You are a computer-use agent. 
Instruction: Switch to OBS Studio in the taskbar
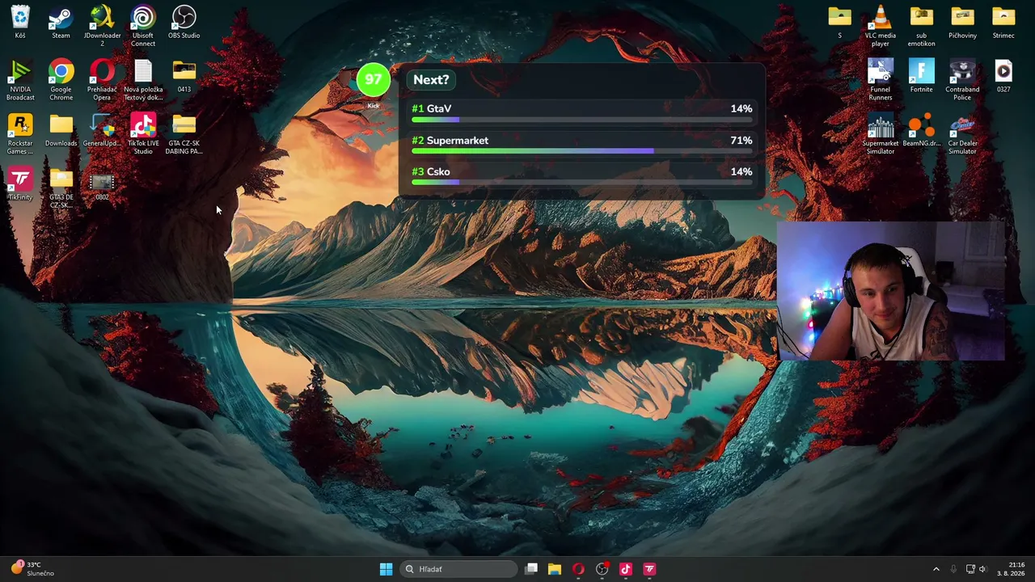point(602,569)
